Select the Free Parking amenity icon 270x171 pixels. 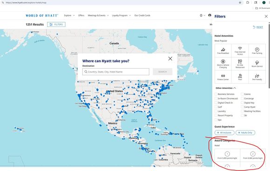click(257, 51)
